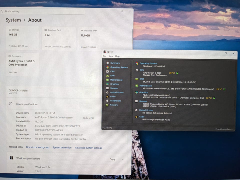Click CPU icon in Speccy summary pane
Screen dimensions: 240x180
[x=137, y=70]
